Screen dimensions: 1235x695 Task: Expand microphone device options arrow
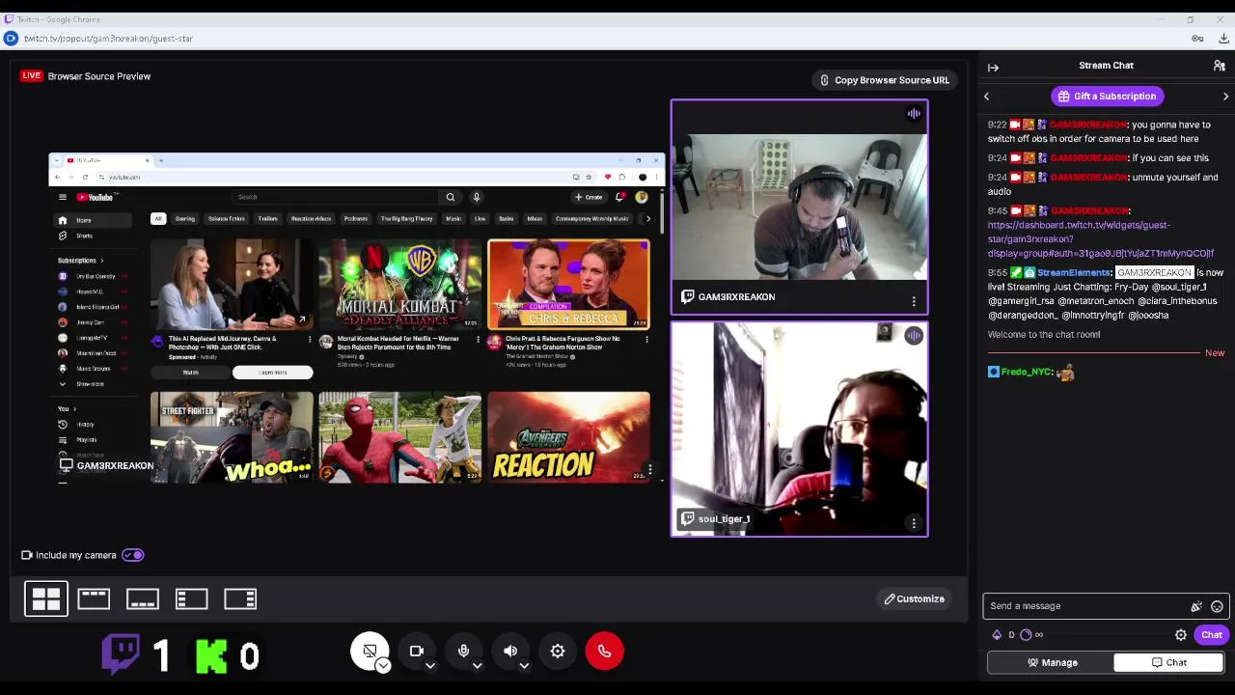477,665
